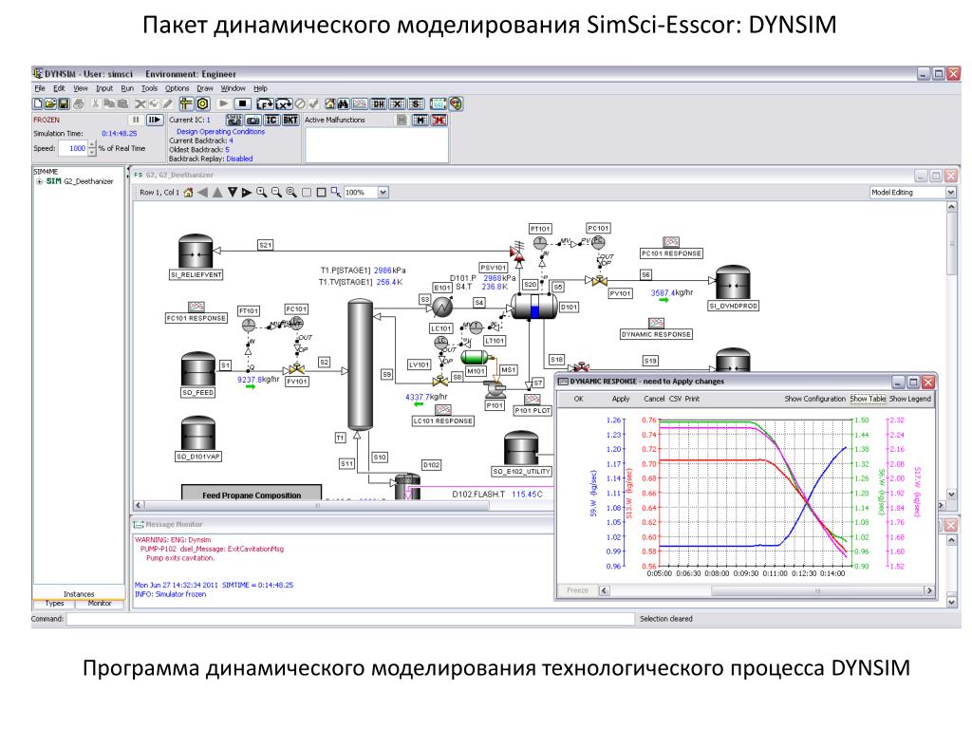This screenshot has width=972, height=729.
Task: Open the File menu
Action: [40, 88]
